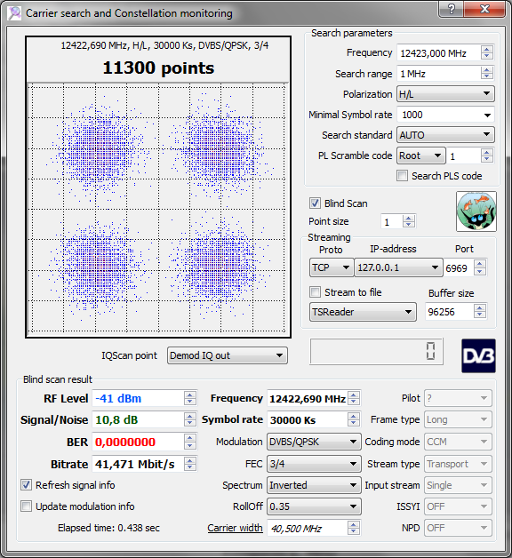Uncheck the Blind Scan checkbox

315,203
